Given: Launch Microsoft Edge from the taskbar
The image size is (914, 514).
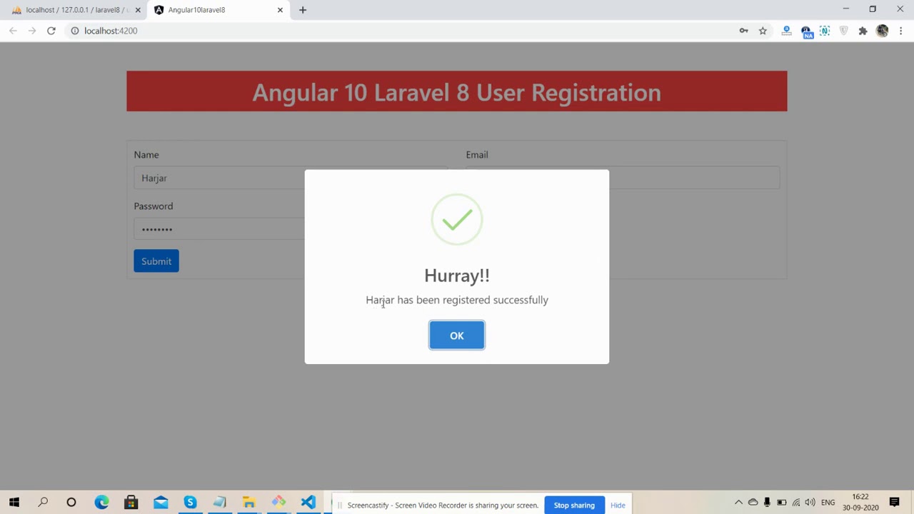Looking at the screenshot, I should pyautogui.click(x=101, y=503).
